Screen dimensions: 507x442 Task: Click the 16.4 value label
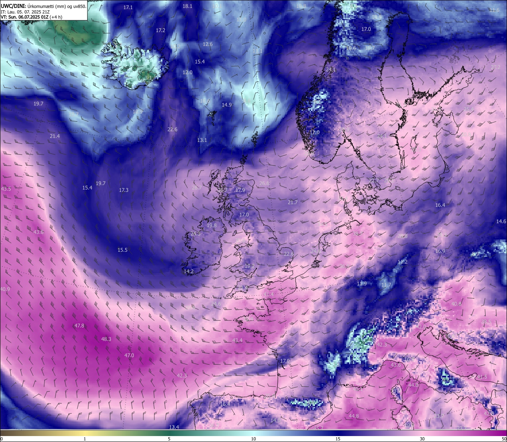point(440,205)
